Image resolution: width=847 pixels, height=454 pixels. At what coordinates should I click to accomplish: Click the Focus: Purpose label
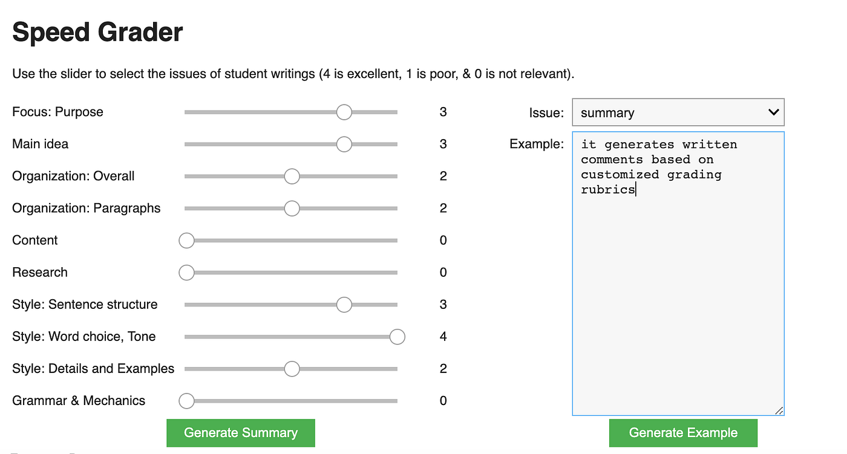point(57,112)
